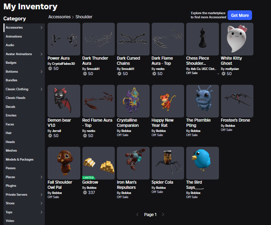Viewport: 271px width, 225px height.
Task: Select the Demon bear V1.0 thumbnail
Action: (x=64, y=101)
